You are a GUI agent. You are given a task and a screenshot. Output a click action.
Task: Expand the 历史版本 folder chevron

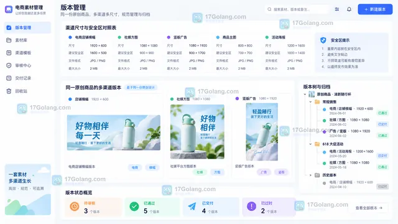coord(310,175)
